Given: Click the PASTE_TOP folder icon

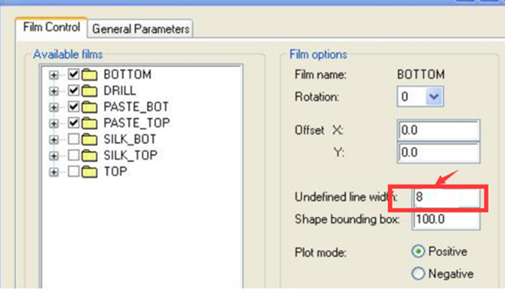Looking at the screenshot, I should pyautogui.click(x=90, y=123).
